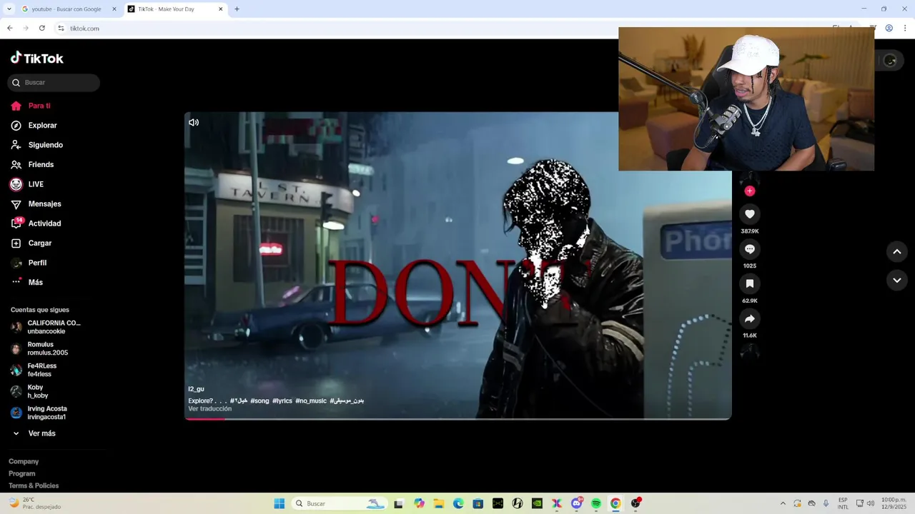Open Actividad notifications
The height and width of the screenshot is (514, 915).
point(36,223)
